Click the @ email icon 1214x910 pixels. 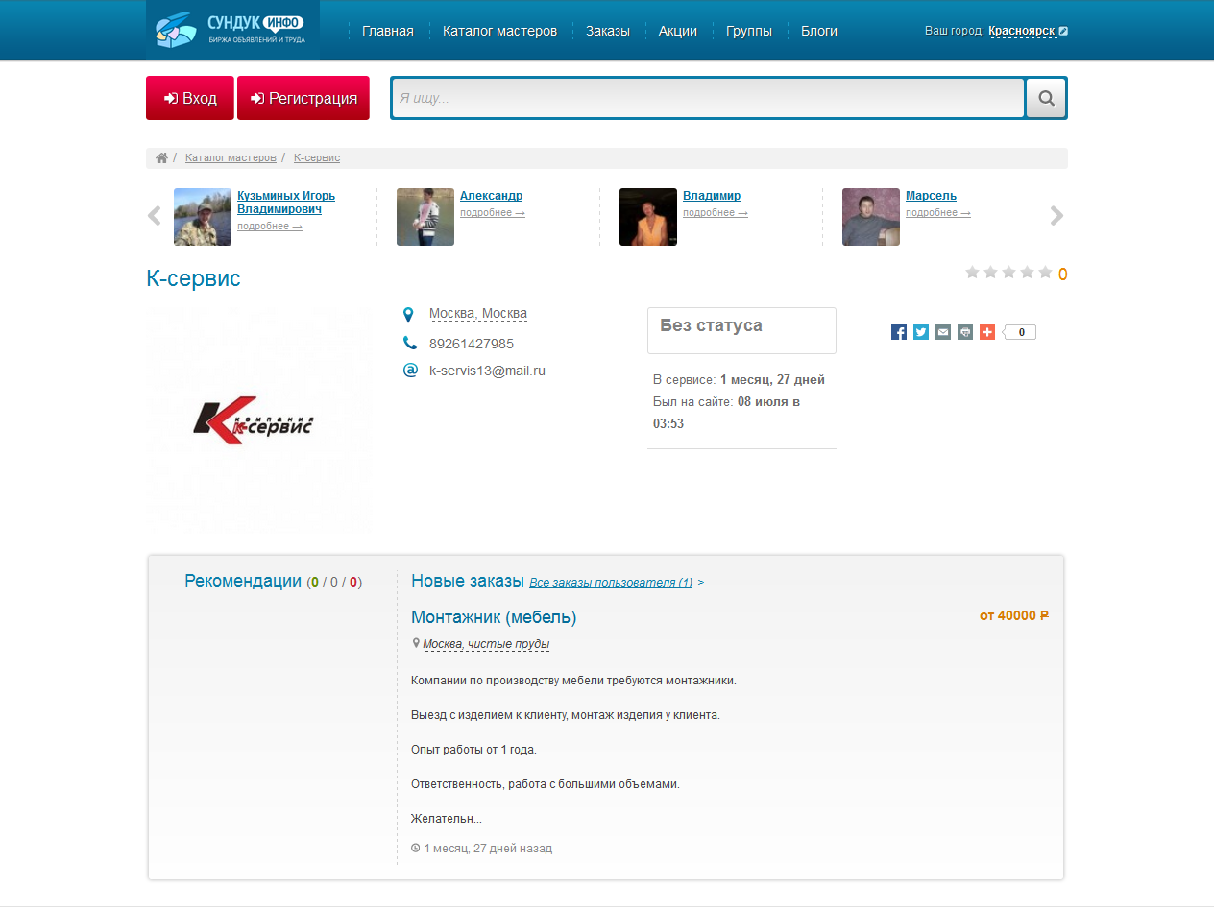(x=410, y=370)
